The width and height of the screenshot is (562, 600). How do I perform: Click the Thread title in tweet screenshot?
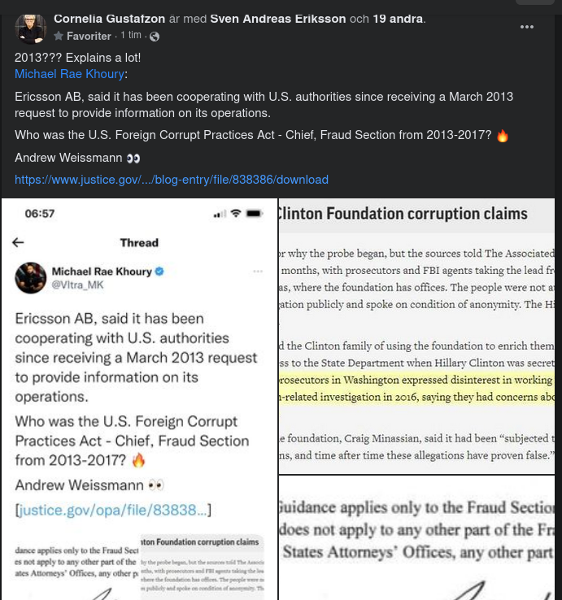[x=139, y=242]
